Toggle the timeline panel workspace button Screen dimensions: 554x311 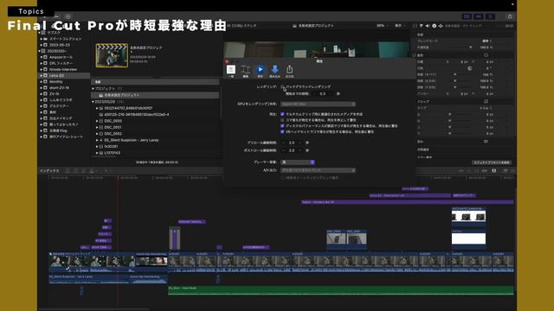[x=479, y=16]
